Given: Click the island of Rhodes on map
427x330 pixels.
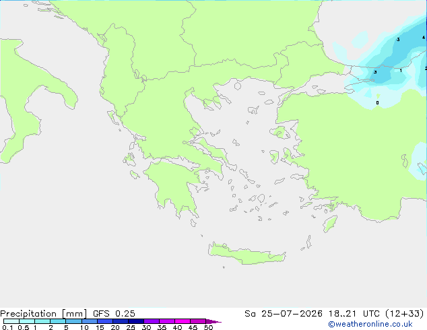Looking at the screenshot, I should pyautogui.click(x=330, y=224).
